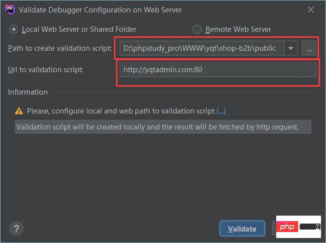The height and width of the screenshot is (243, 326).
Task: Click the Url to validation script label
Action: (46, 69)
